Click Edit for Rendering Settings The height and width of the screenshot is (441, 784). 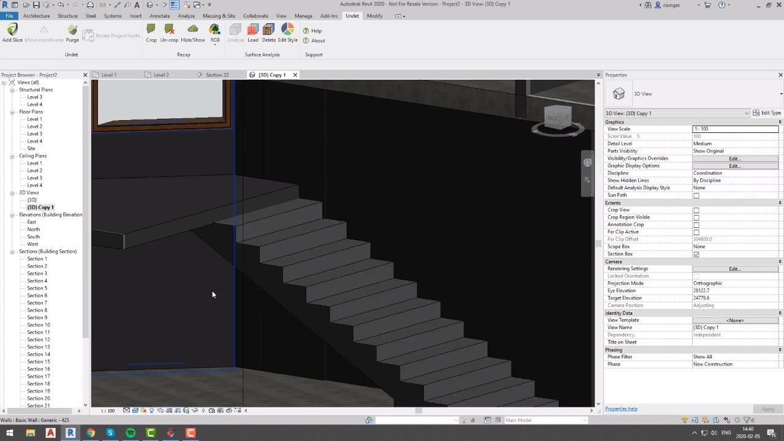735,269
